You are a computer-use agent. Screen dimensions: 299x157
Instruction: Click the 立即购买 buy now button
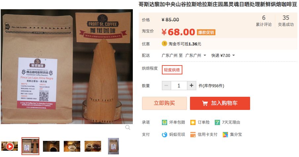click(165, 103)
